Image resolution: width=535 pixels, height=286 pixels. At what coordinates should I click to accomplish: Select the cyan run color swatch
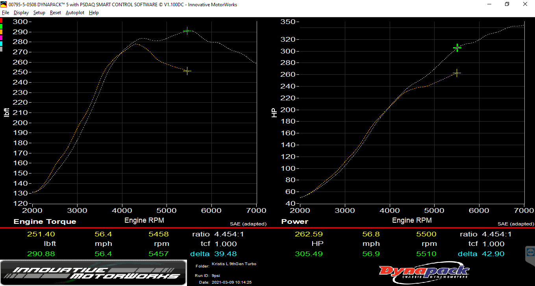click(1, 44)
